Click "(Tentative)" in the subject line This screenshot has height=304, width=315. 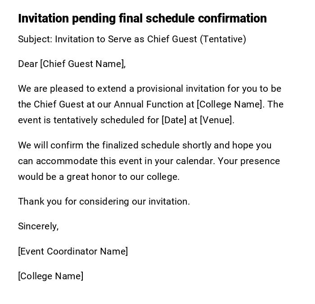point(223,39)
